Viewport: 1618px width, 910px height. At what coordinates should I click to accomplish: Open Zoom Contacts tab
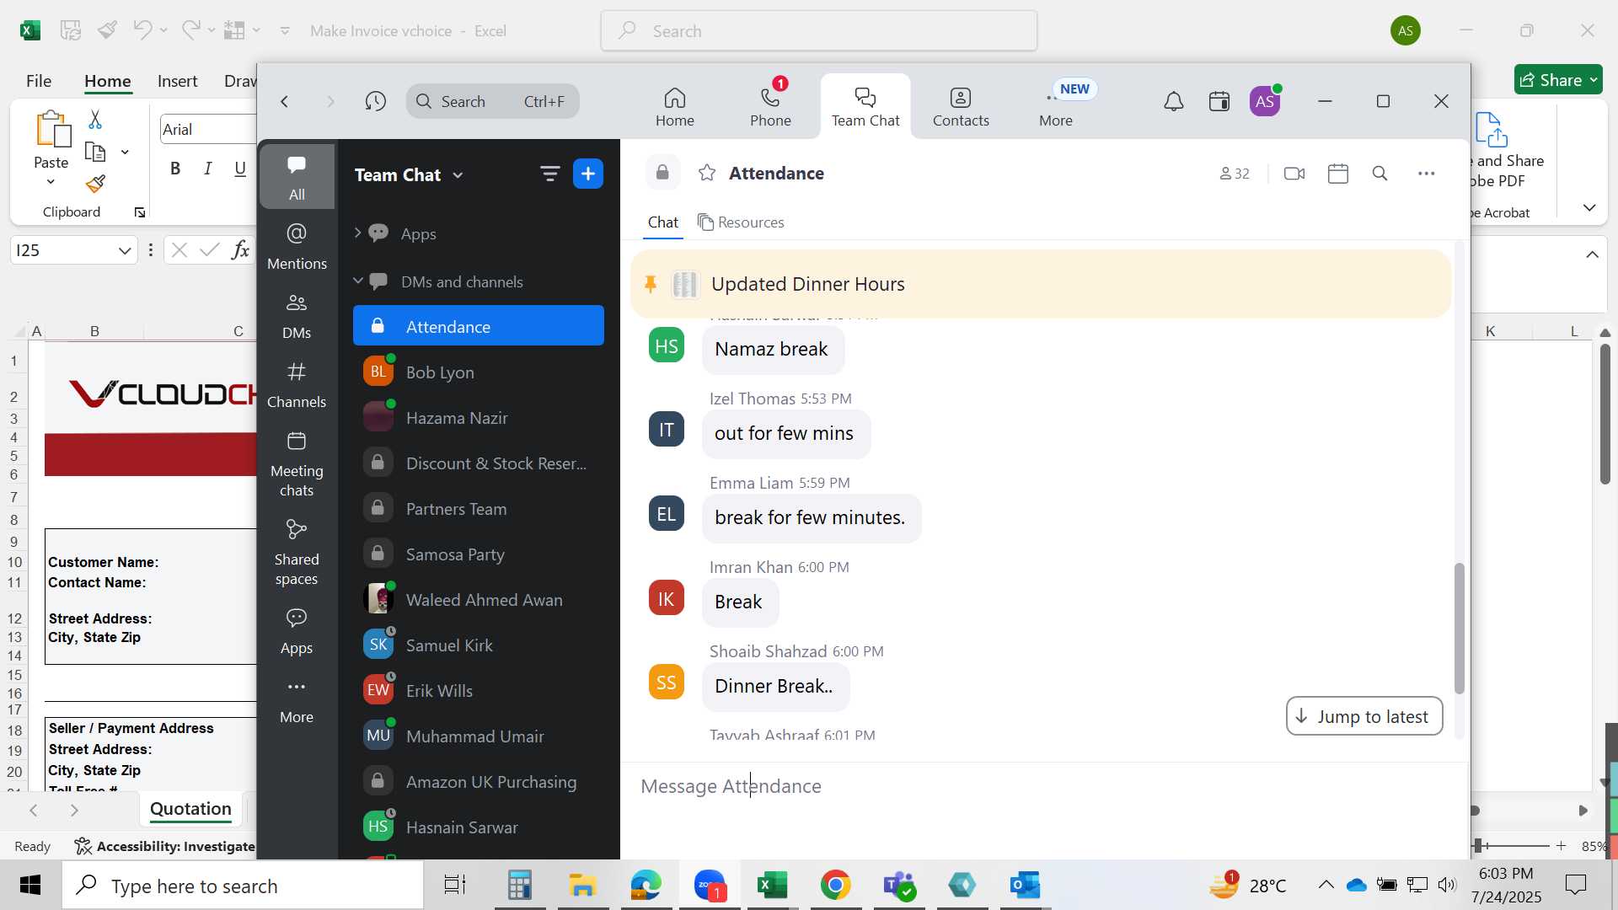coord(961,107)
